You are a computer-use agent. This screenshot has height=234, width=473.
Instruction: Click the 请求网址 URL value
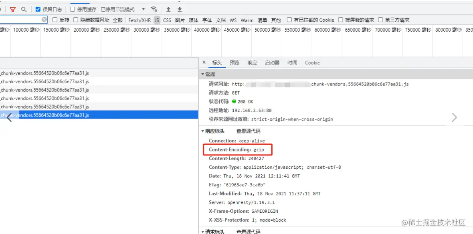click(x=320, y=84)
